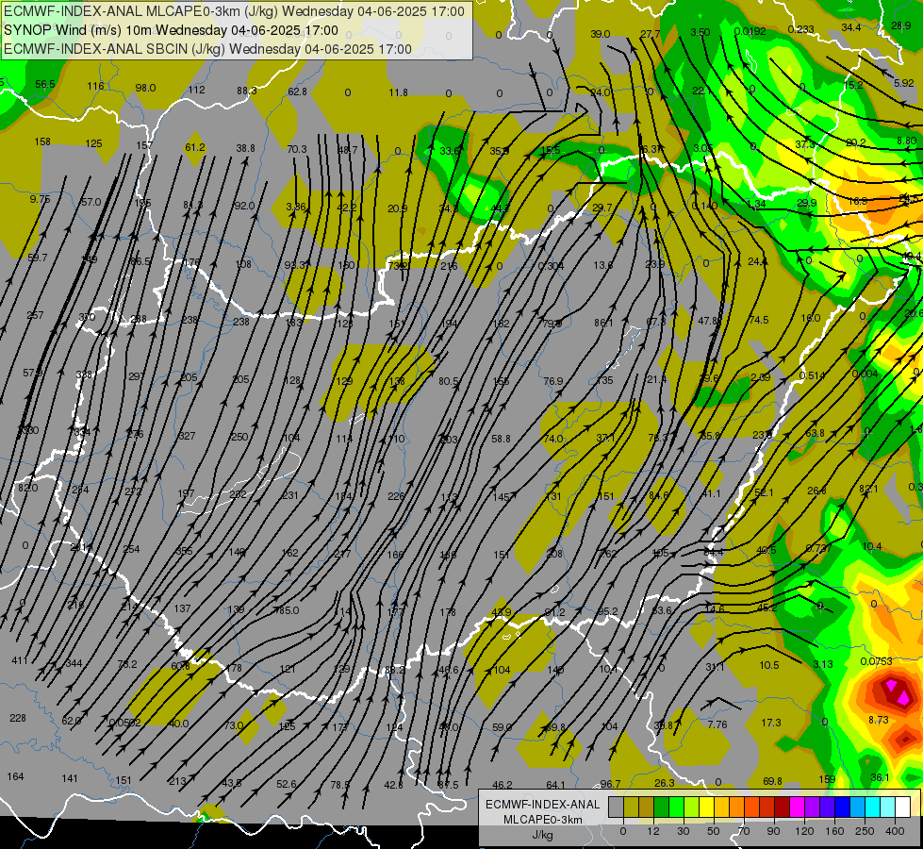
Task: Click the map value 74.5
Action: pyautogui.click(x=759, y=320)
